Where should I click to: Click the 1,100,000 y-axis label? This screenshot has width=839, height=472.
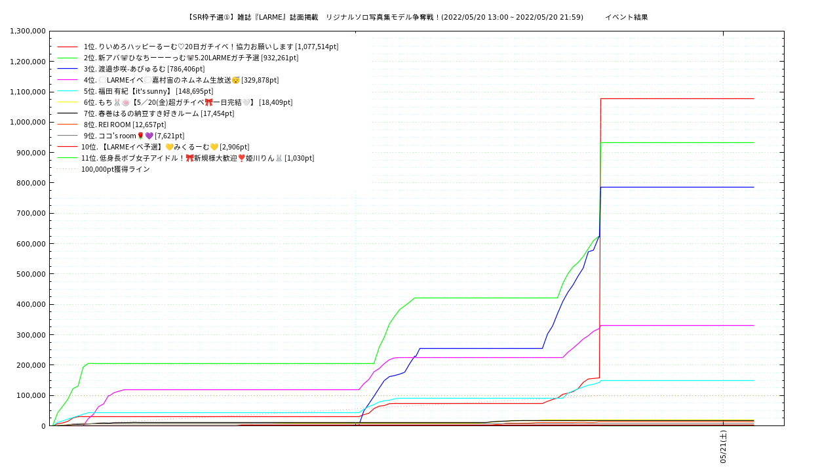28,92
